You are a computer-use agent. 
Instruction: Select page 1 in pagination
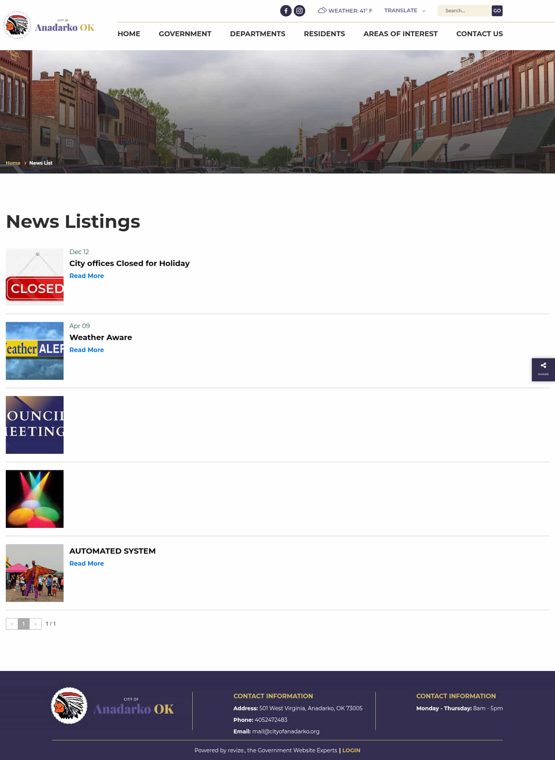point(24,624)
